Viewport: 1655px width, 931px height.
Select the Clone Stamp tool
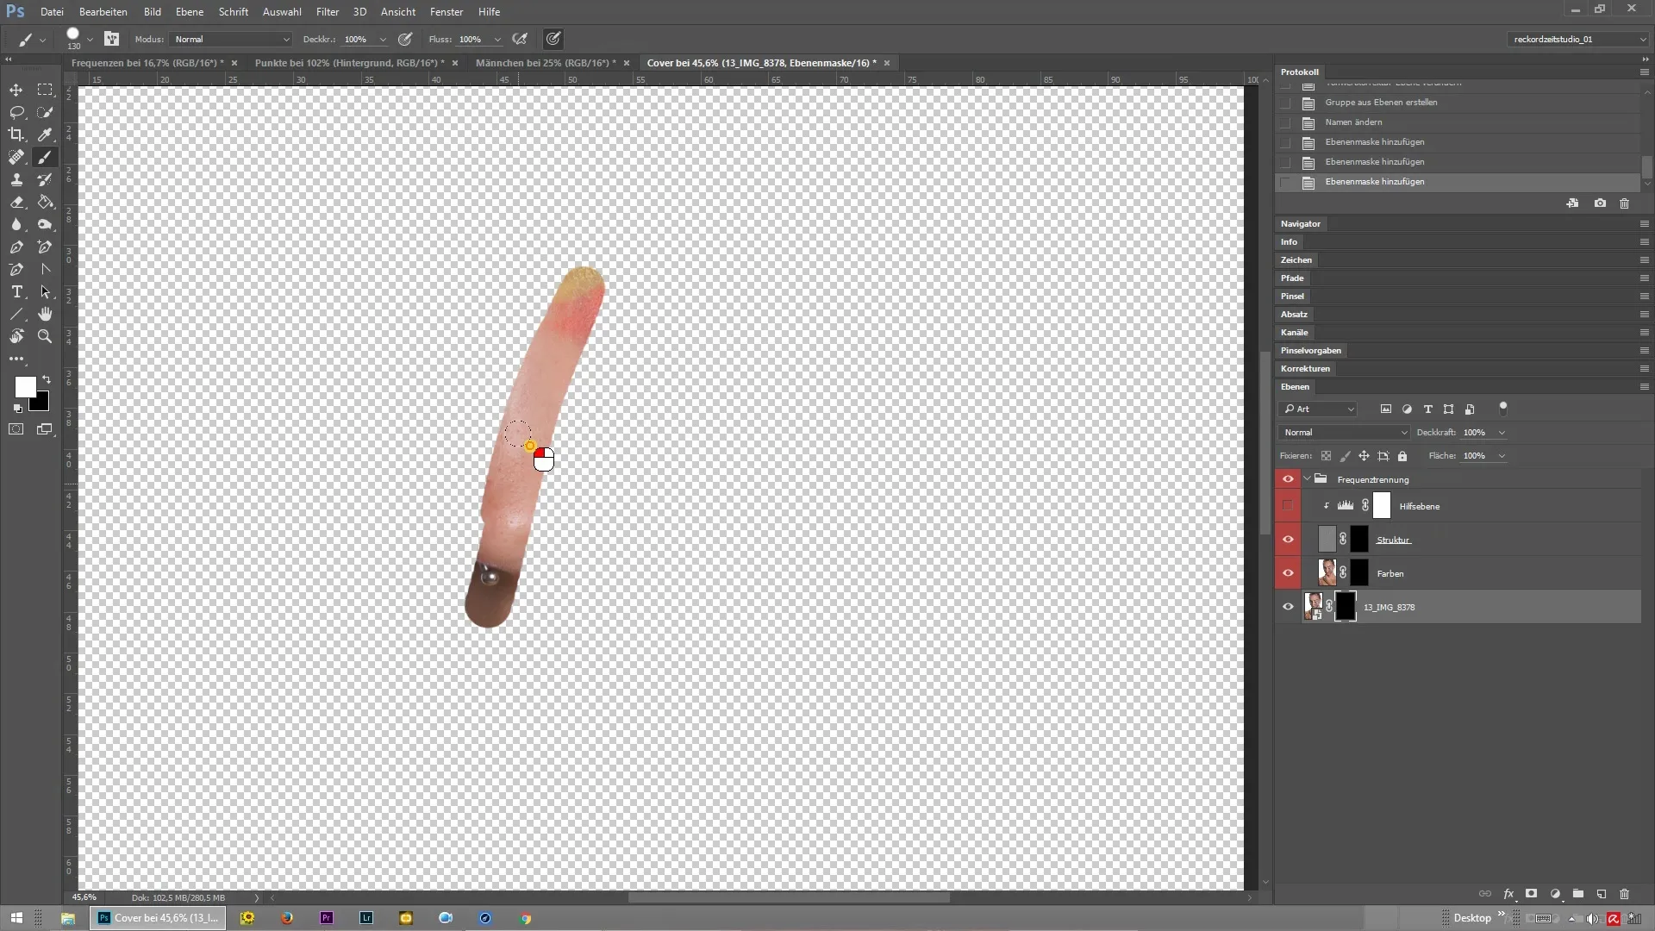point(16,179)
